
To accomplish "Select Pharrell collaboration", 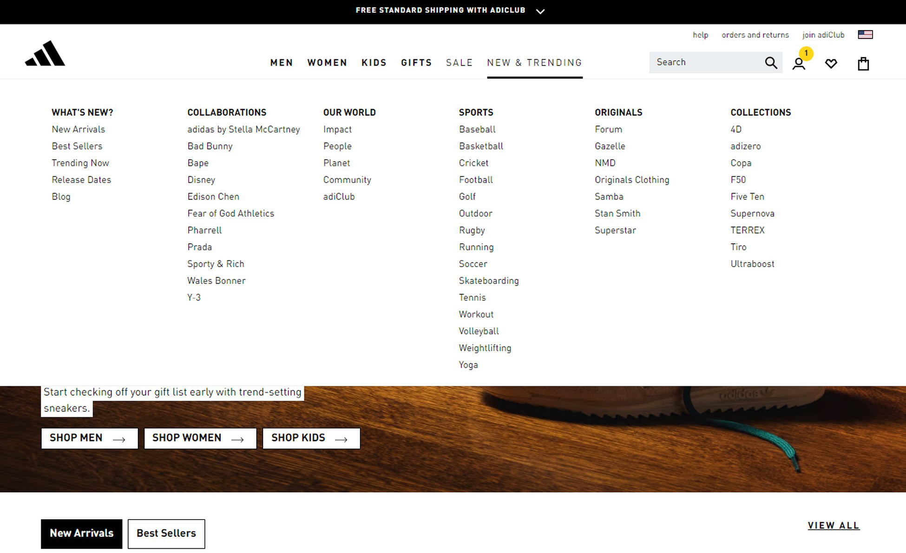I will (x=204, y=230).
